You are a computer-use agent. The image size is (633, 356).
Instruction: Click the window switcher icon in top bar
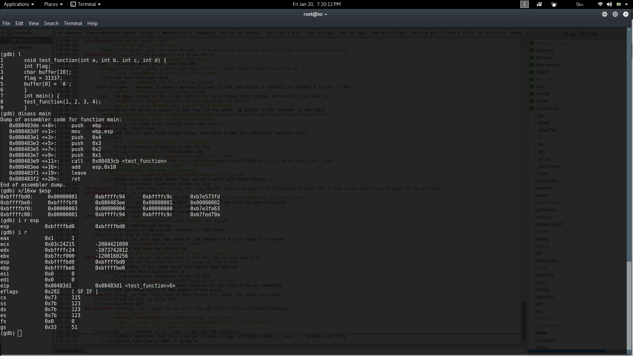tap(554, 4)
